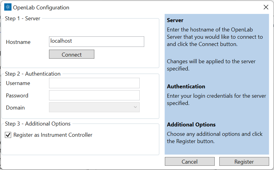Click the OpenLab Configuration window title
The image size is (274, 170).
(x=41, y=8)
